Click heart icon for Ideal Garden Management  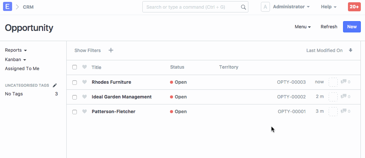coord(84,97)
